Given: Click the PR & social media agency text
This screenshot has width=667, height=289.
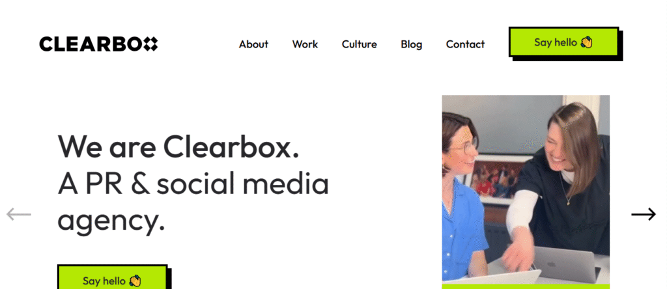Looking at the screenshot, I should 193,202.
